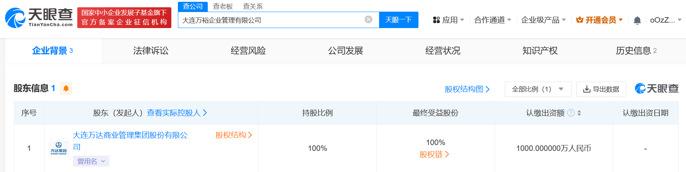The width and height of the screenshot is (686, 172).
Task: Click the help icon beside 认缴出资额
Action: coord(571,113)
